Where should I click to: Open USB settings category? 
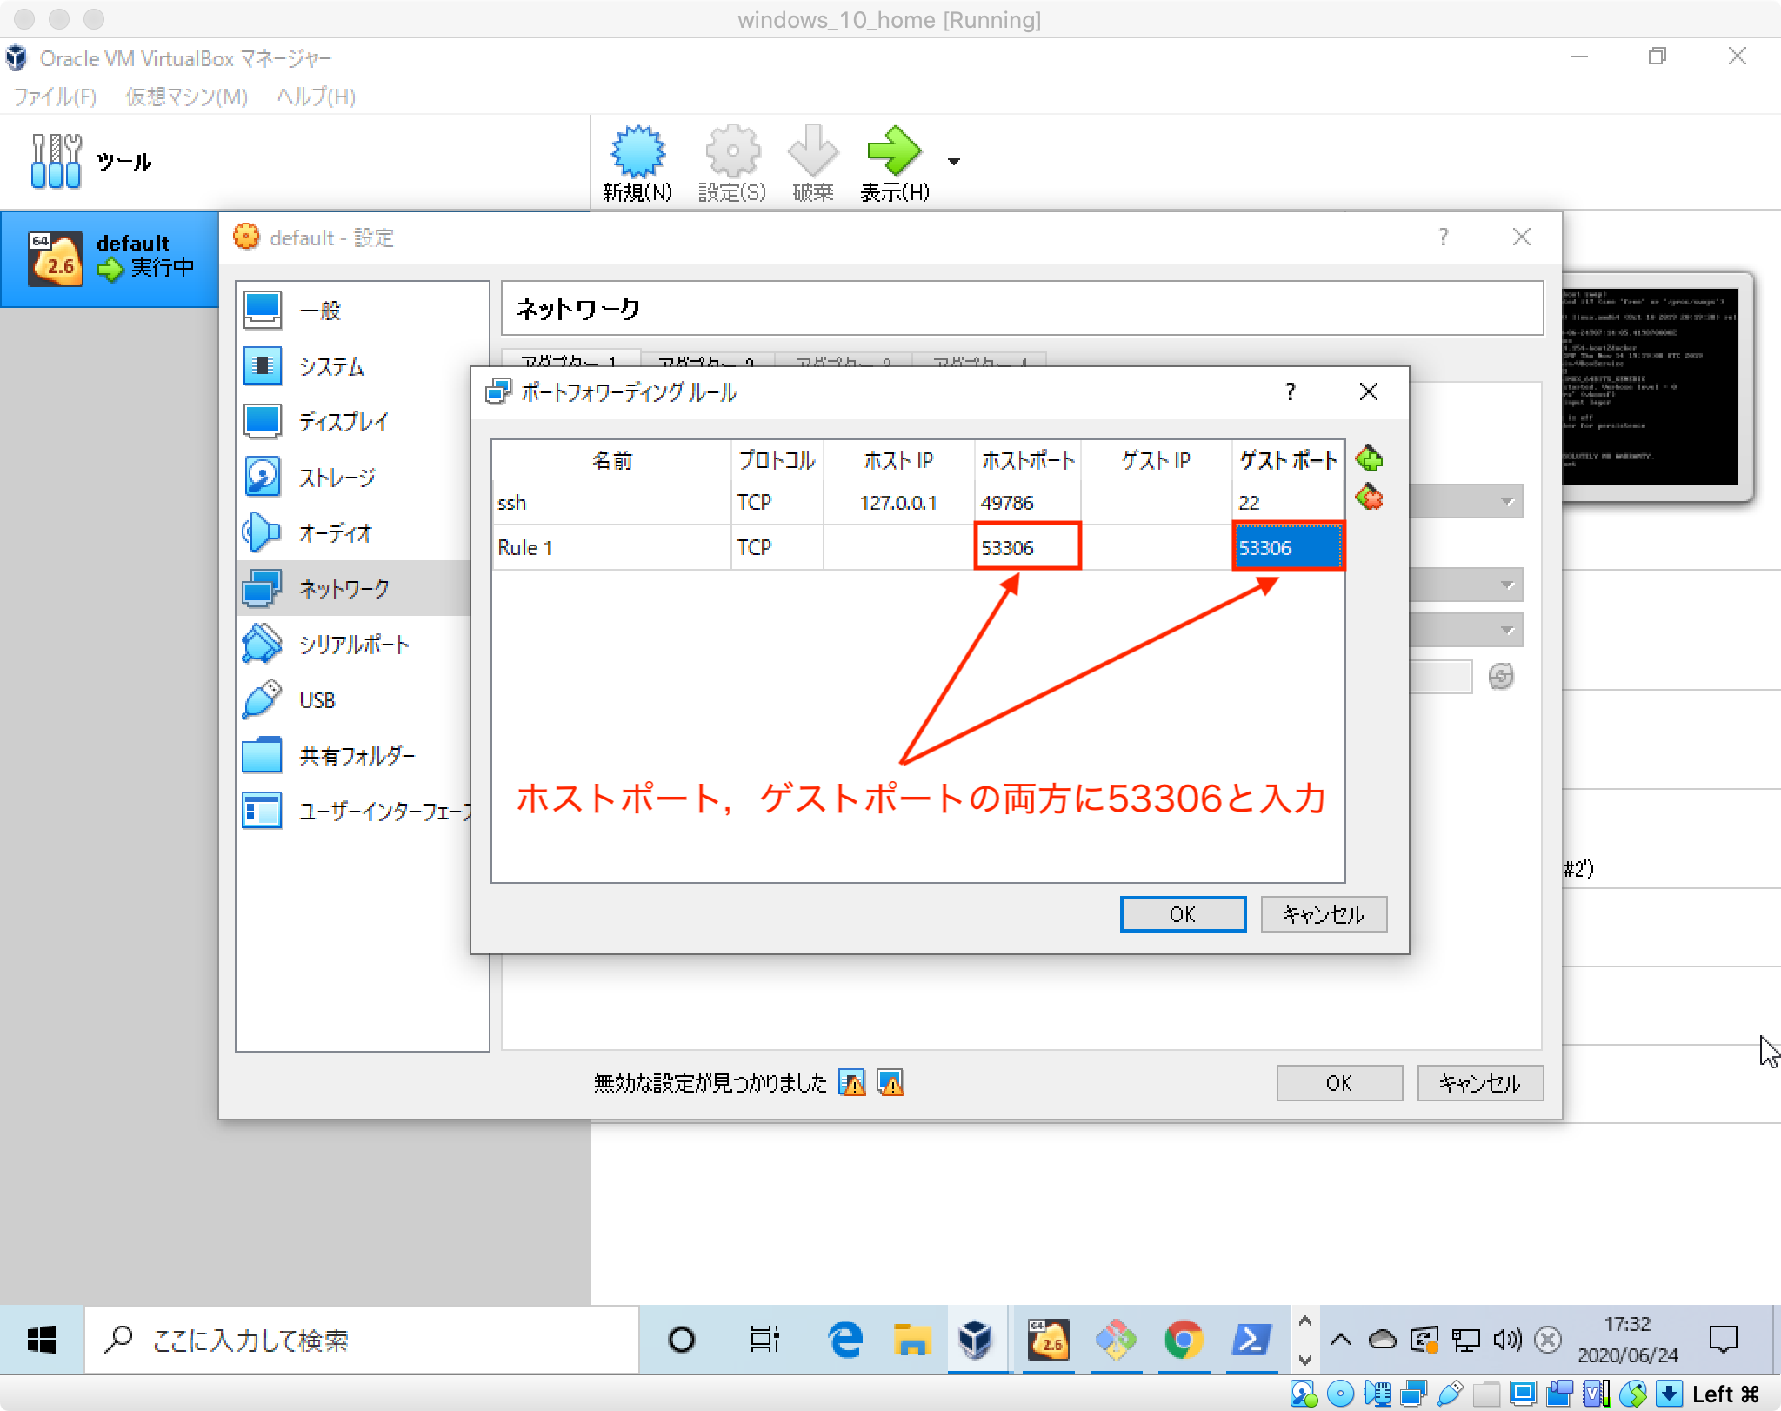[317, 700]
